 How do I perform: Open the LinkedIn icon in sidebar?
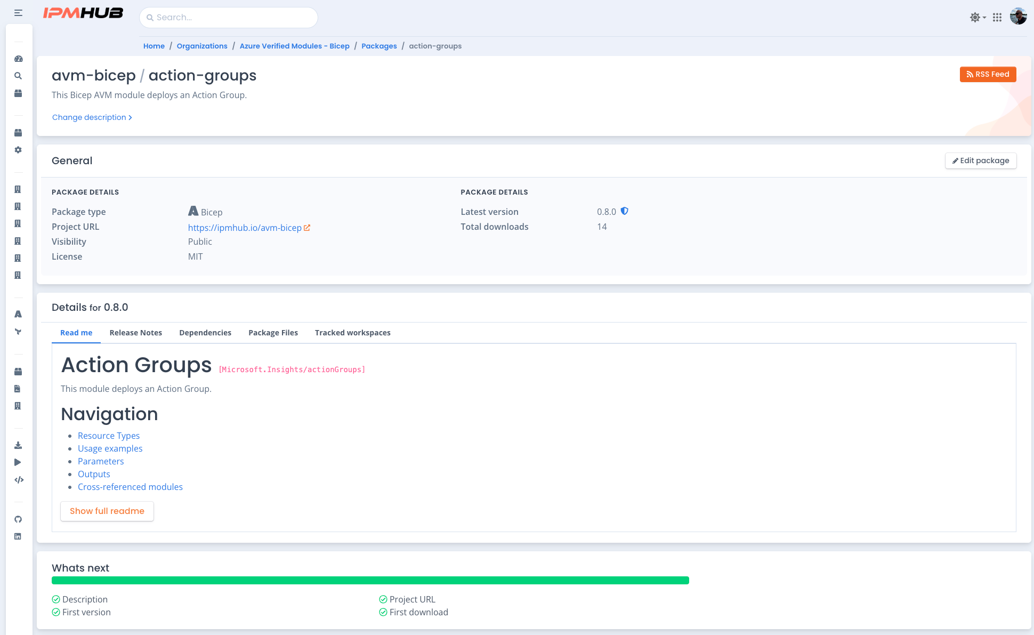point(18,536)
